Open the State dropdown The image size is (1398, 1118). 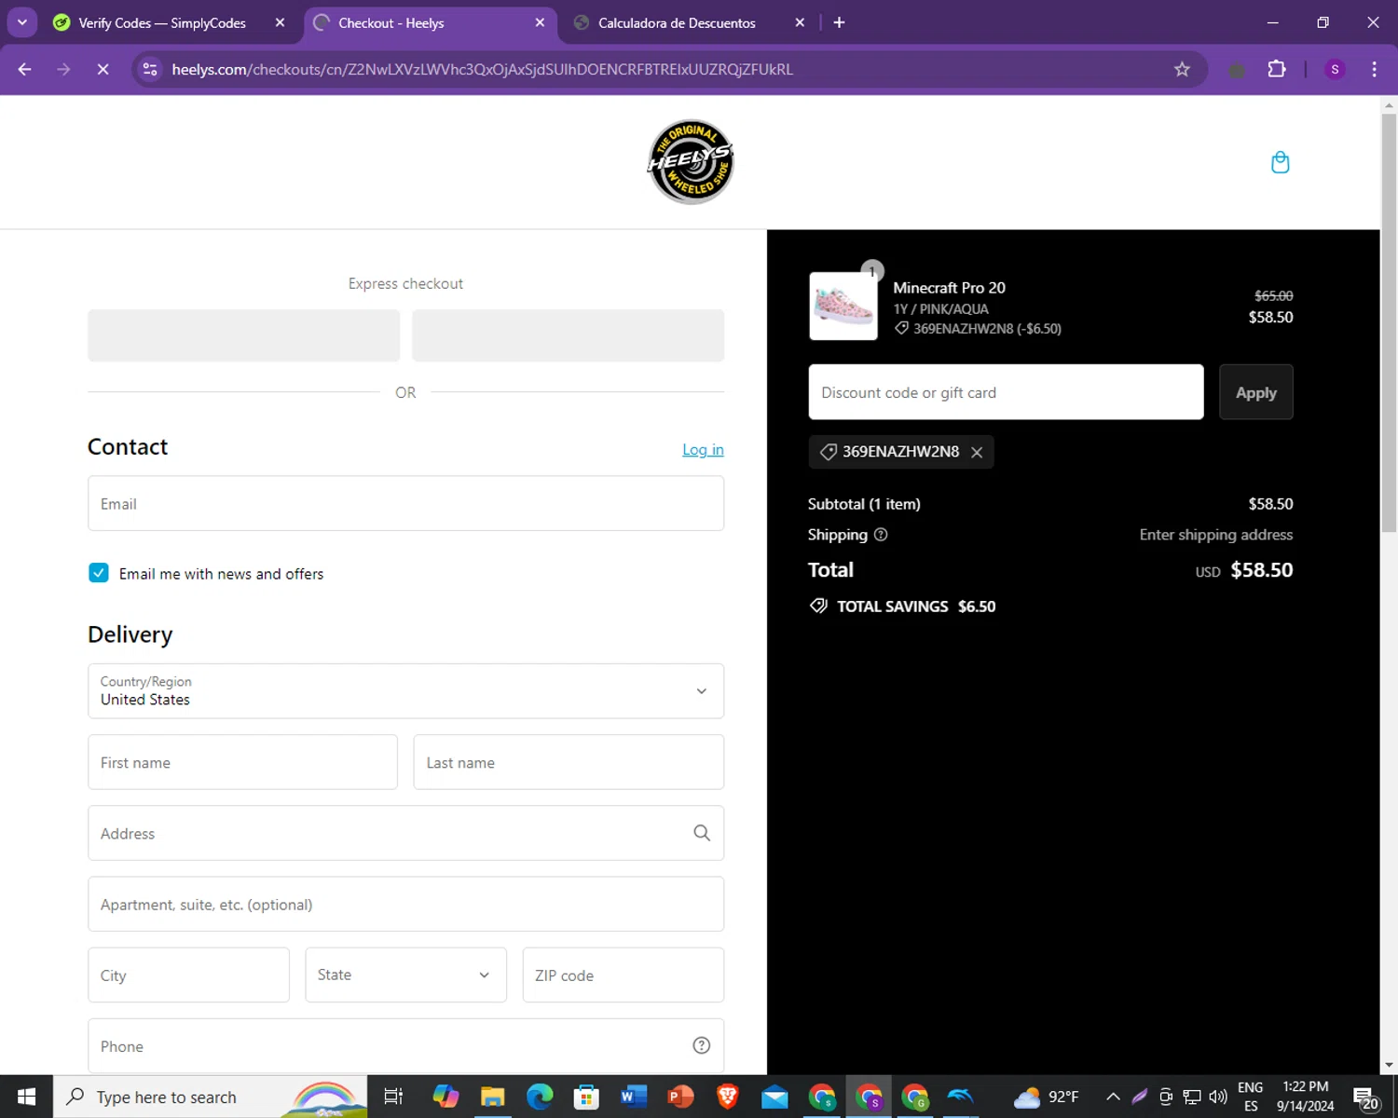pos(405,975)
